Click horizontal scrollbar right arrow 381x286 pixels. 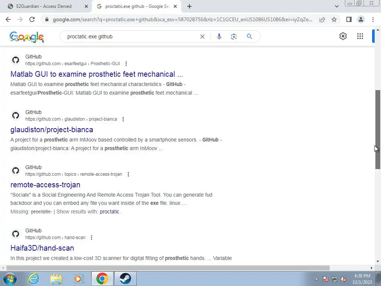pyautogui.click(x=372, y=268)
